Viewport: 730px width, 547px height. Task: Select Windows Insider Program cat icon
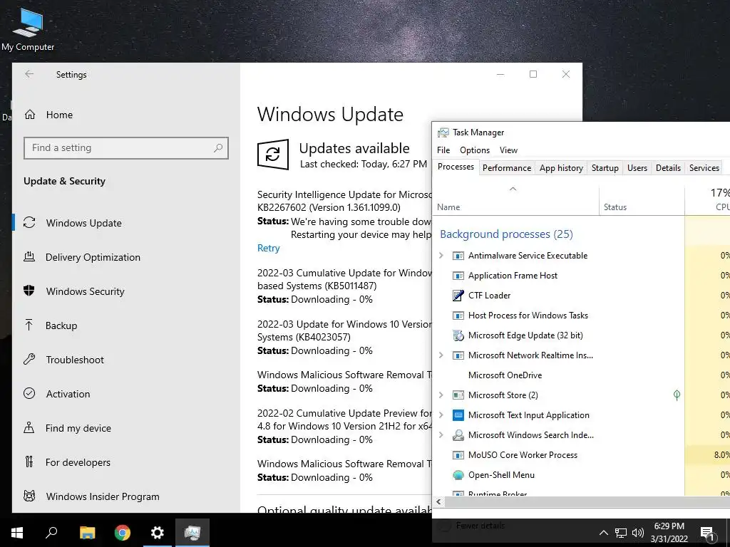29,496
